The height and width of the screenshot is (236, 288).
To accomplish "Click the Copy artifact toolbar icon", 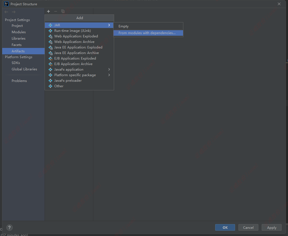I will pos(63,11).
